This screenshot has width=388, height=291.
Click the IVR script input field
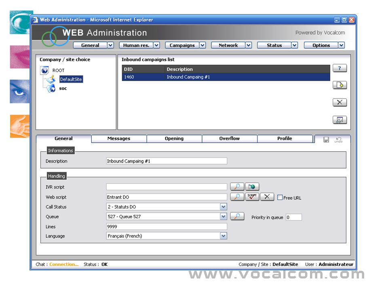point(167,187)
